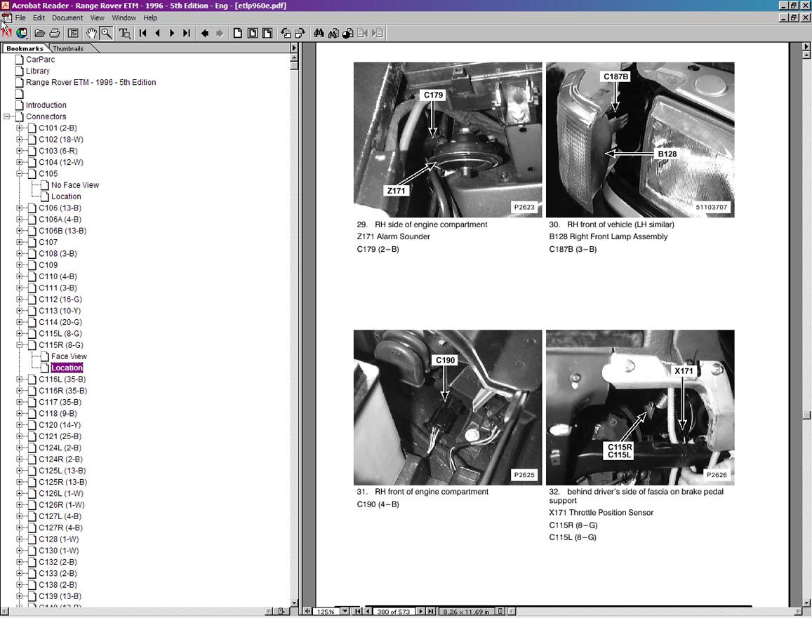Collapse the Connectors bookmark group

click(7, 117)
